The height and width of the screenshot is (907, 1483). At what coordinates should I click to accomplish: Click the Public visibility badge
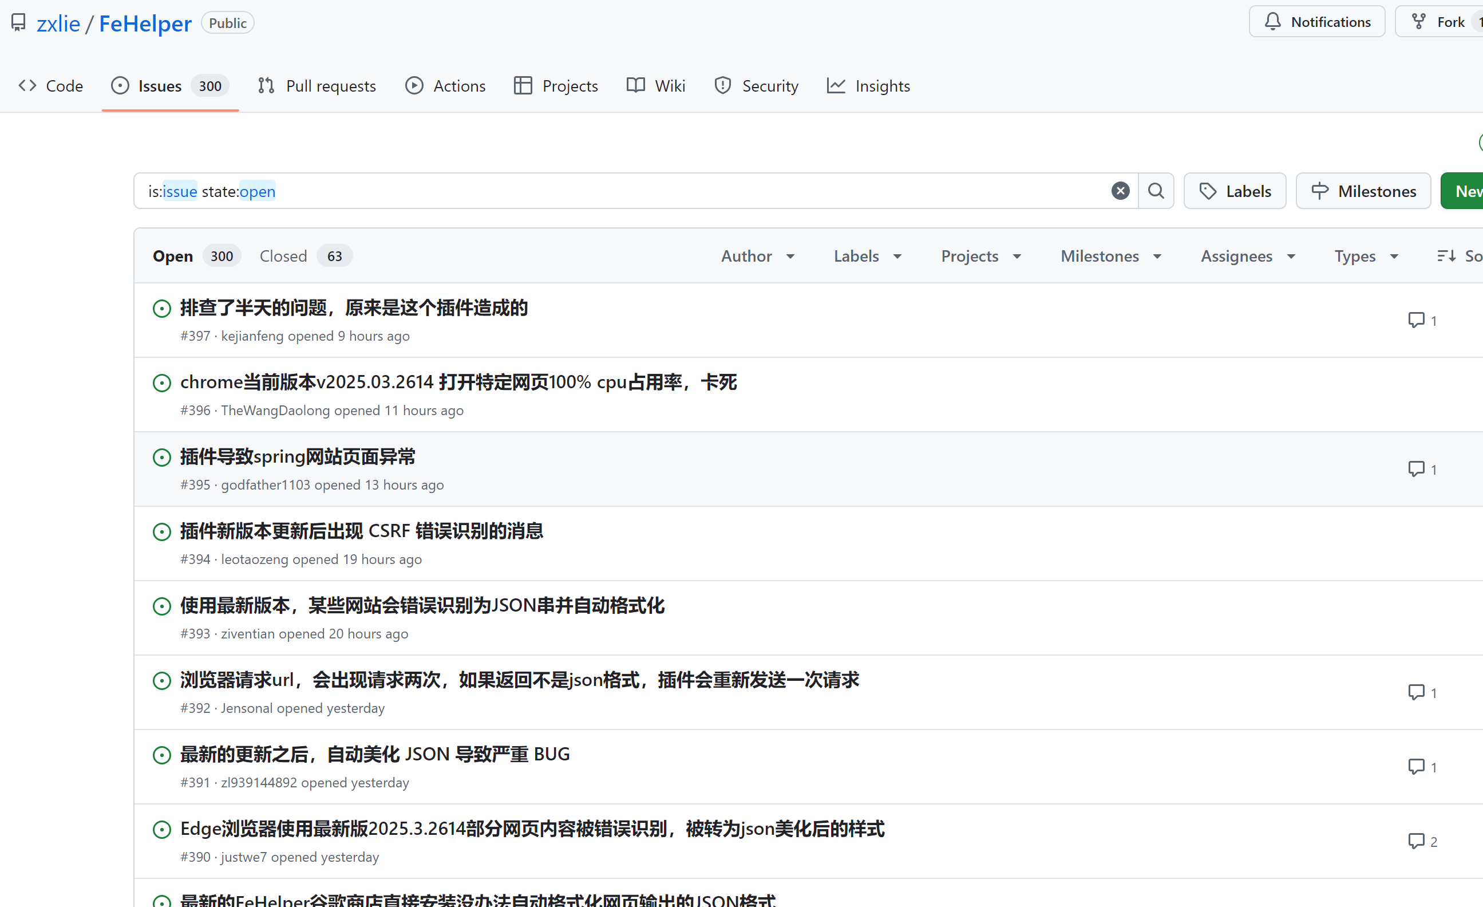point(227,23)
